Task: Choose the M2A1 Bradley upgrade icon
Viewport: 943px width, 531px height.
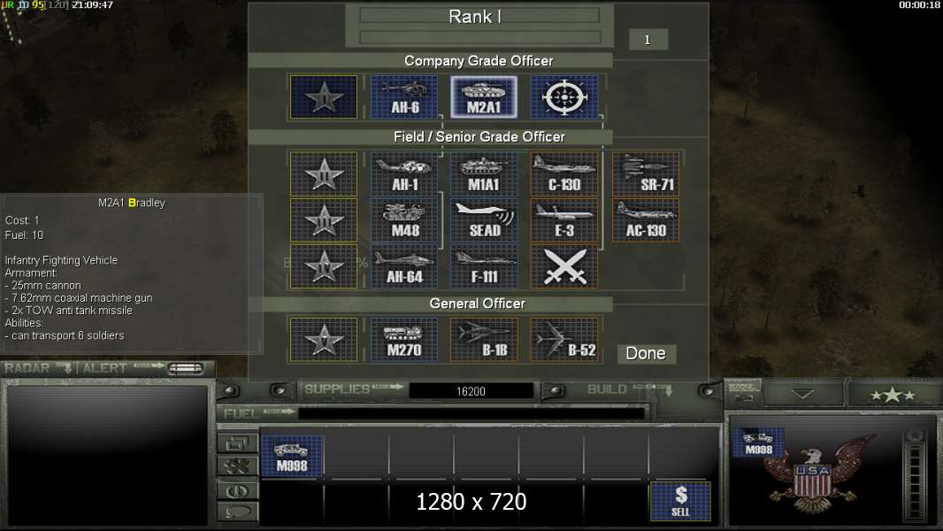Action: coord(484,96)
